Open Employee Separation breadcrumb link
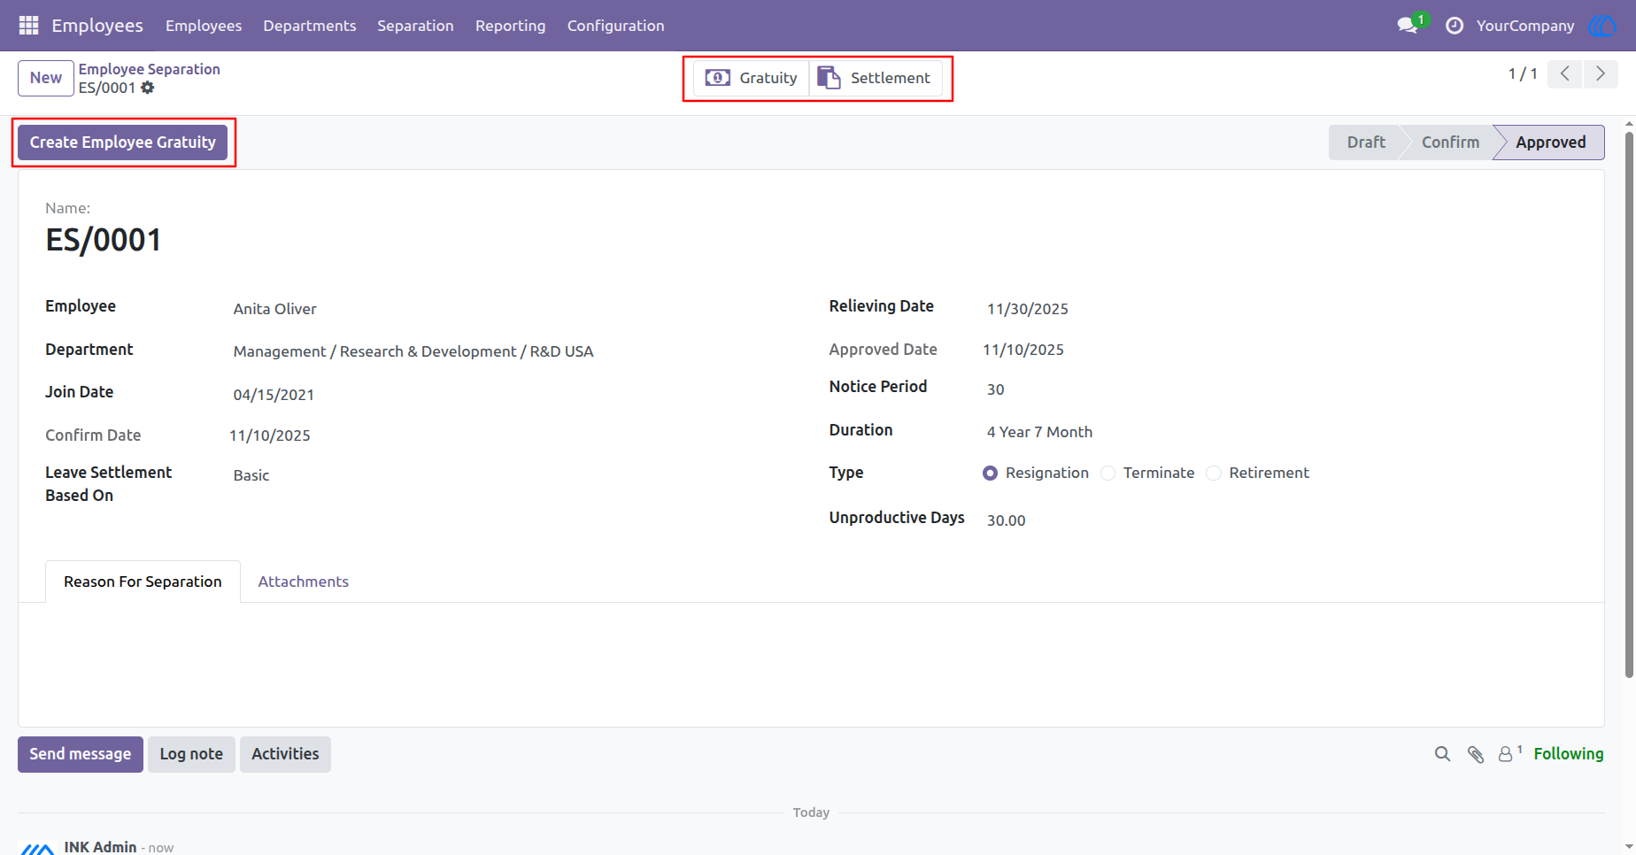 150,69
